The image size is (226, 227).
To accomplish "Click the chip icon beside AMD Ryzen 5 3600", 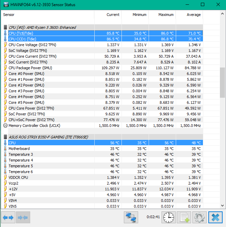I will coord(5,27).
